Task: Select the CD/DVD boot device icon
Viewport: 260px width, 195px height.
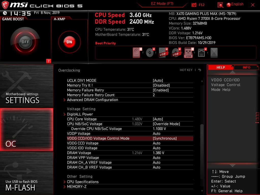Action: (x=150, y=53)
